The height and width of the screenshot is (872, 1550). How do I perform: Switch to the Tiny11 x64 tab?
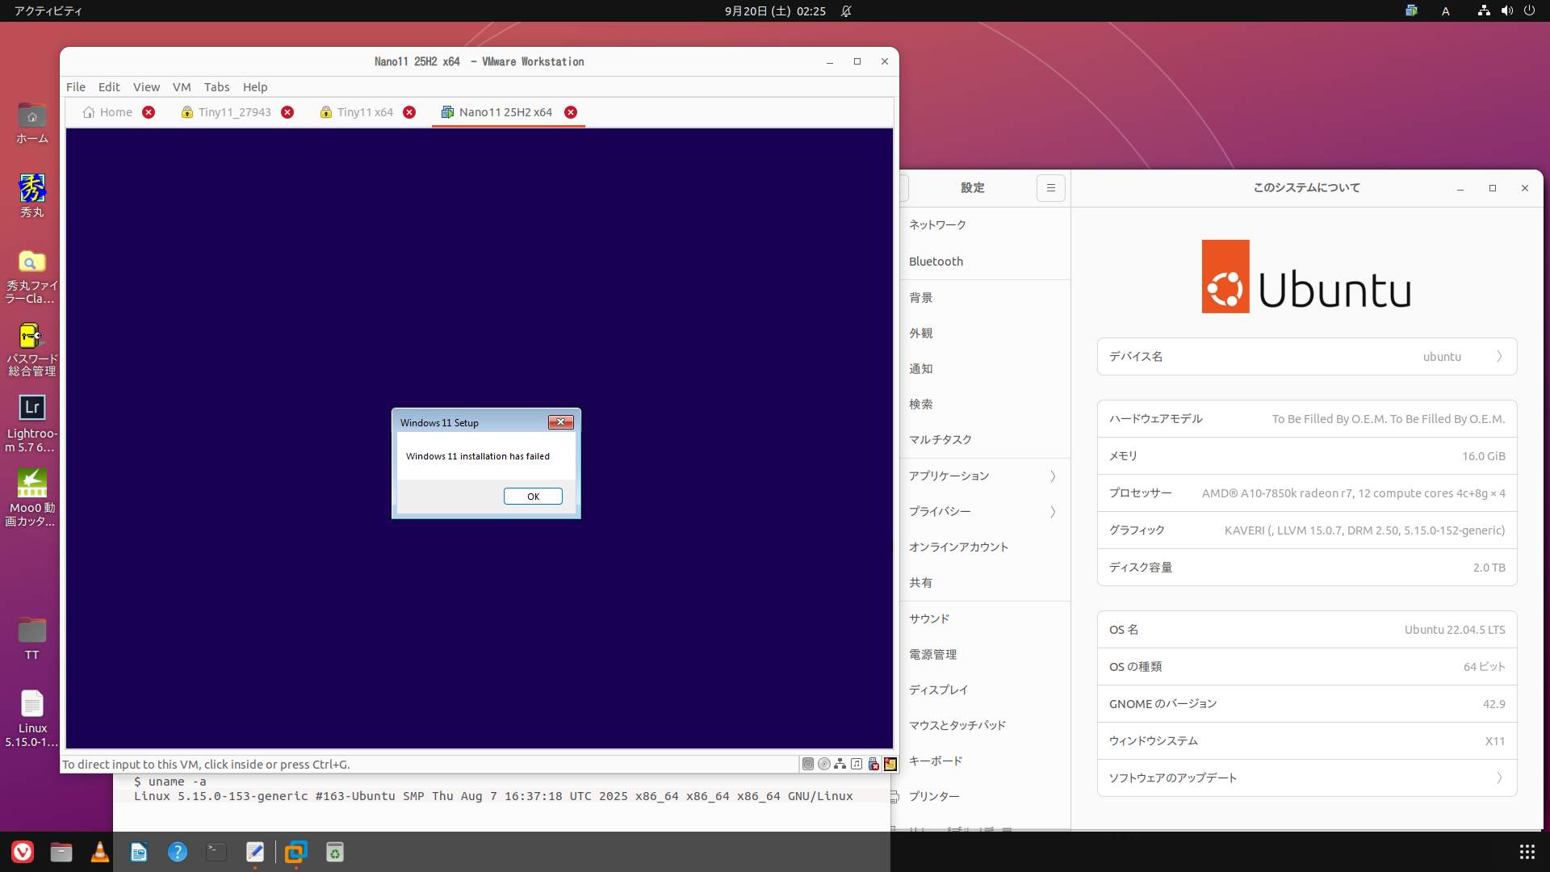[364, 112]
